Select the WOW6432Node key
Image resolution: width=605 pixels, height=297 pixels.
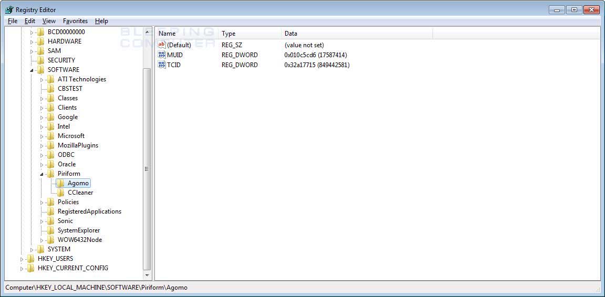tap(80, 240)
